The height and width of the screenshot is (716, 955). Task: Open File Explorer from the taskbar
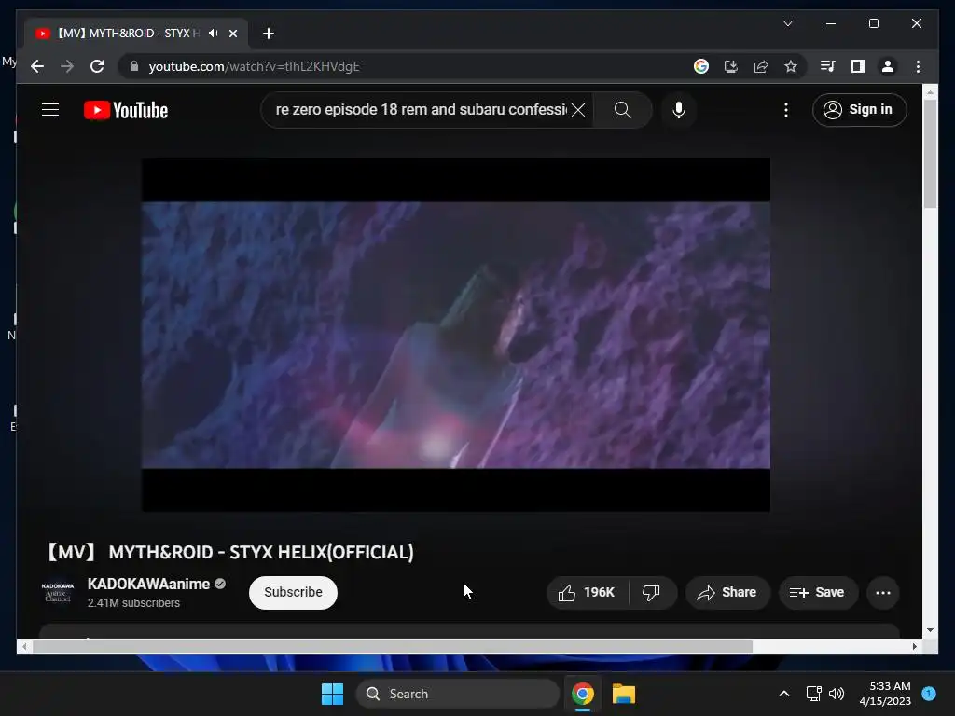click(624, 694)
